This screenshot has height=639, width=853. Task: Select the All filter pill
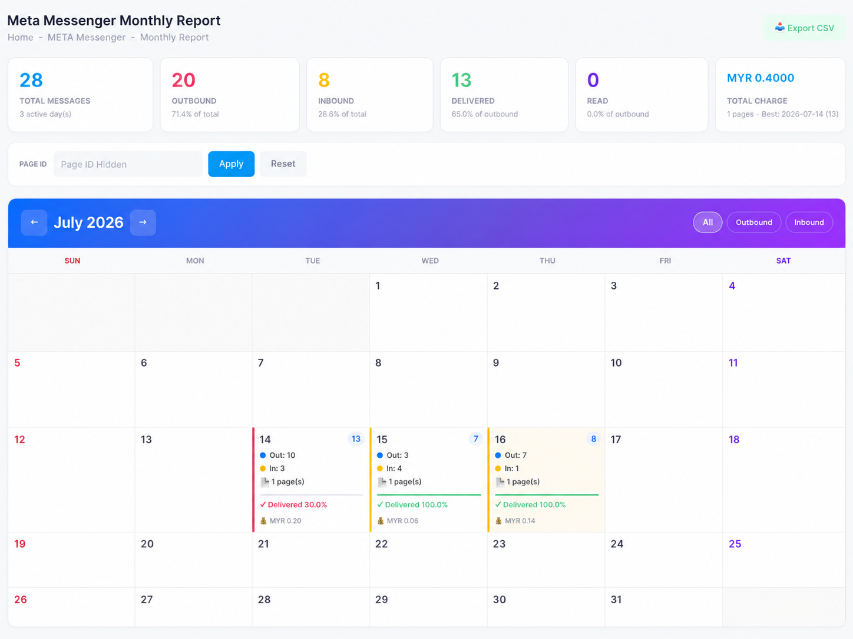(x=707, y=222)
